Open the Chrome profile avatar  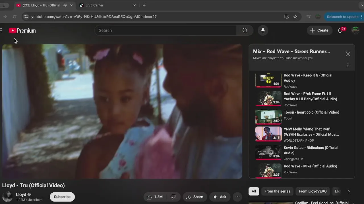tap(318, 17)
